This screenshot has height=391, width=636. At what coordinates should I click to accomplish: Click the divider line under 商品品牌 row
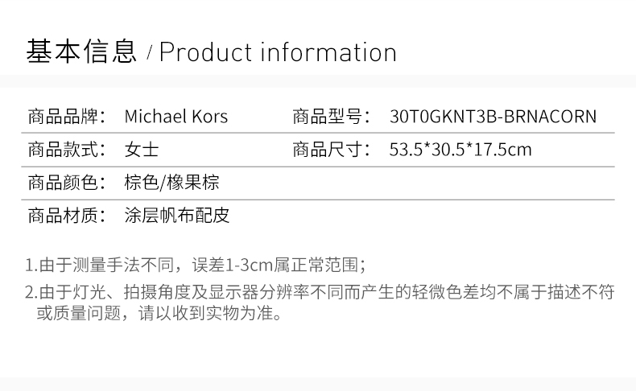(x=318, y=133)
